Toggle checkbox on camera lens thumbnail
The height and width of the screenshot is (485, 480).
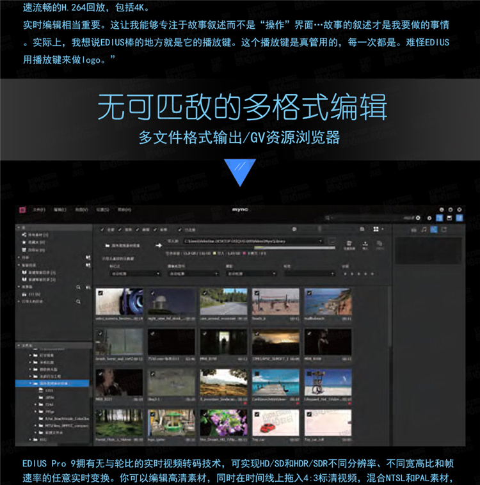(x=99, y=292)
